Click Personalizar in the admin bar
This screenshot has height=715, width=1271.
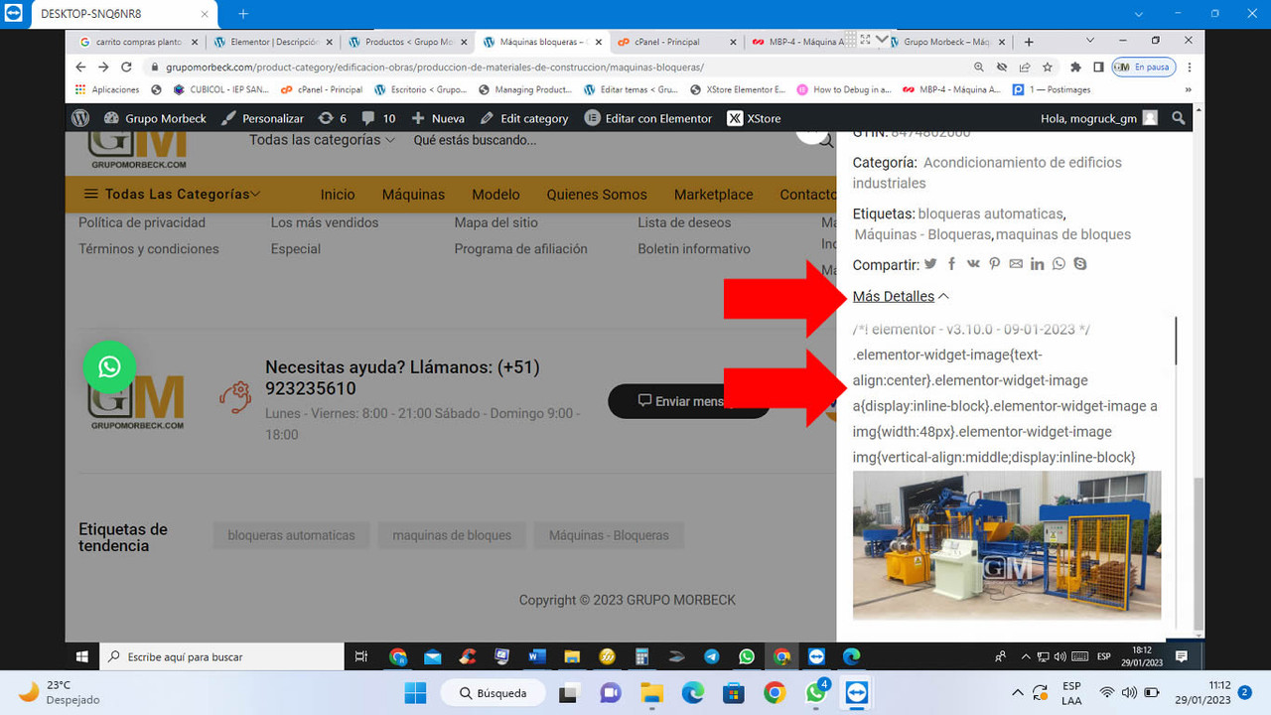point(262,118)
